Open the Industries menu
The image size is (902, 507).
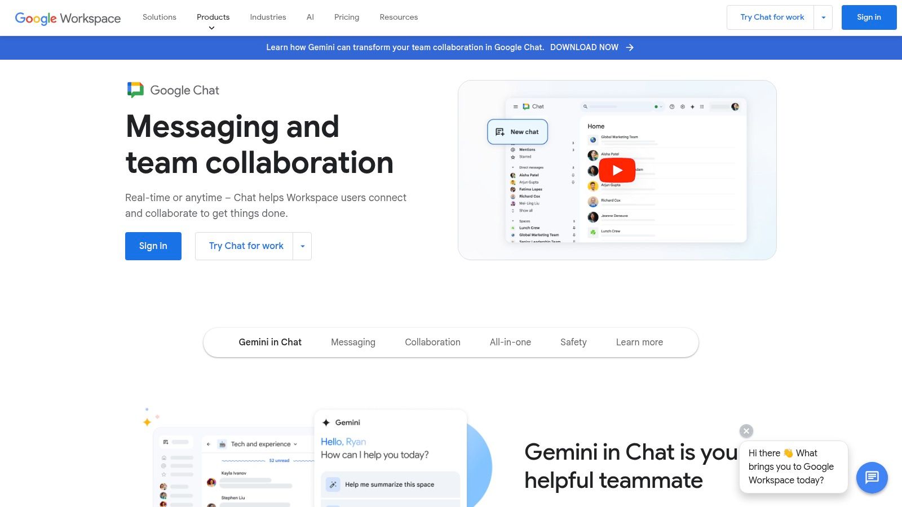[x=268, y=17]
